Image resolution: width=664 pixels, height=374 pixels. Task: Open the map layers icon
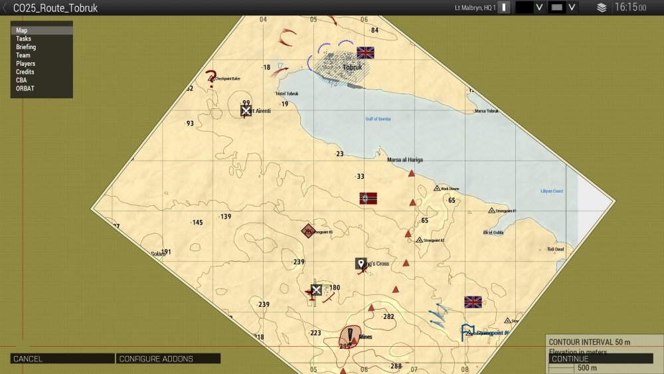click(x=602, y=8)
